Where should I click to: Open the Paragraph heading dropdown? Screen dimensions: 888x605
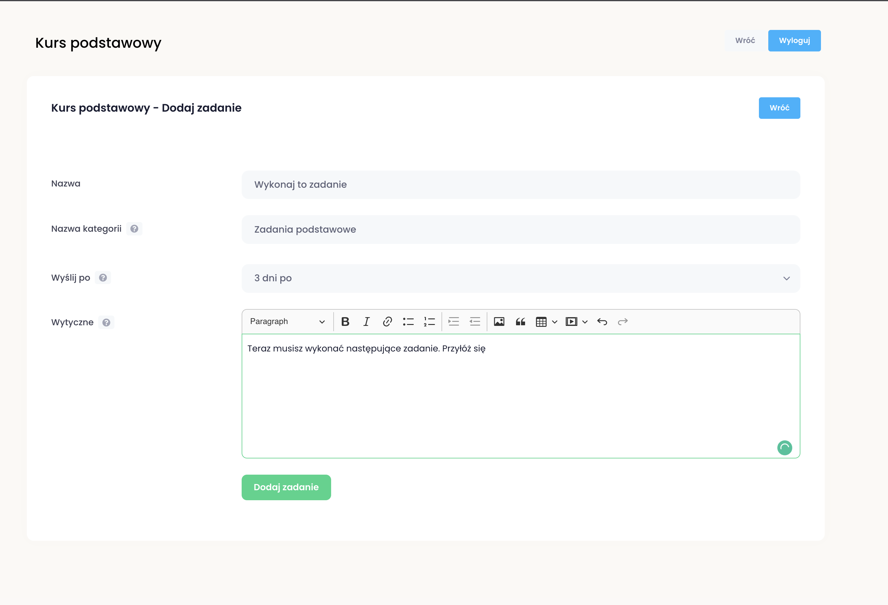click(287, 322)
